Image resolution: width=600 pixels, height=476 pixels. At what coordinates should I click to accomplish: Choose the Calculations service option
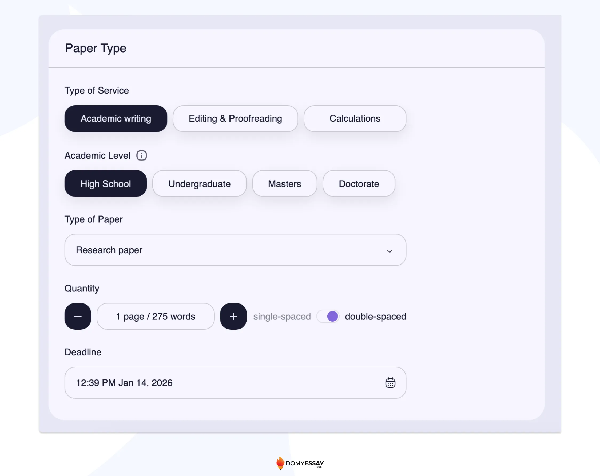coord(355,119)
